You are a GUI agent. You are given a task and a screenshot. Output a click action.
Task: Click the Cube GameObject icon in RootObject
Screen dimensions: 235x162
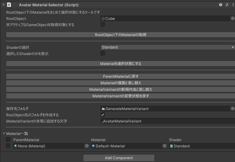tap(103, 19)
